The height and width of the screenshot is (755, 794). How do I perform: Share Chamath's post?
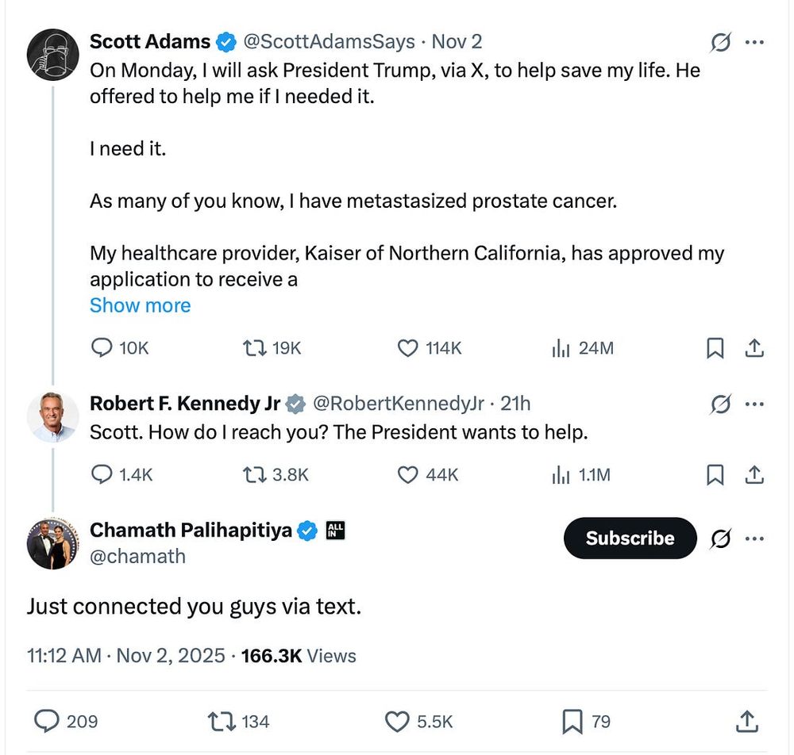746,721
